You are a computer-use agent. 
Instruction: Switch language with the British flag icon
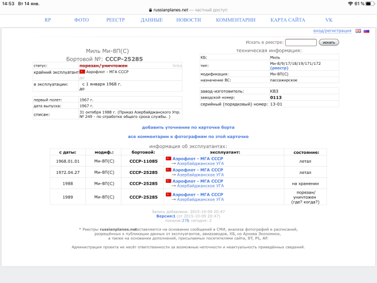tap(358, 31)
